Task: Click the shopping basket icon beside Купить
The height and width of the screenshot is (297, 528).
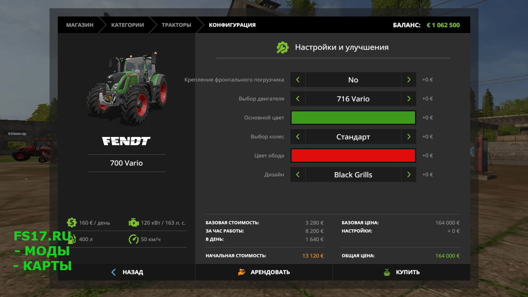Action: (387, 272)
